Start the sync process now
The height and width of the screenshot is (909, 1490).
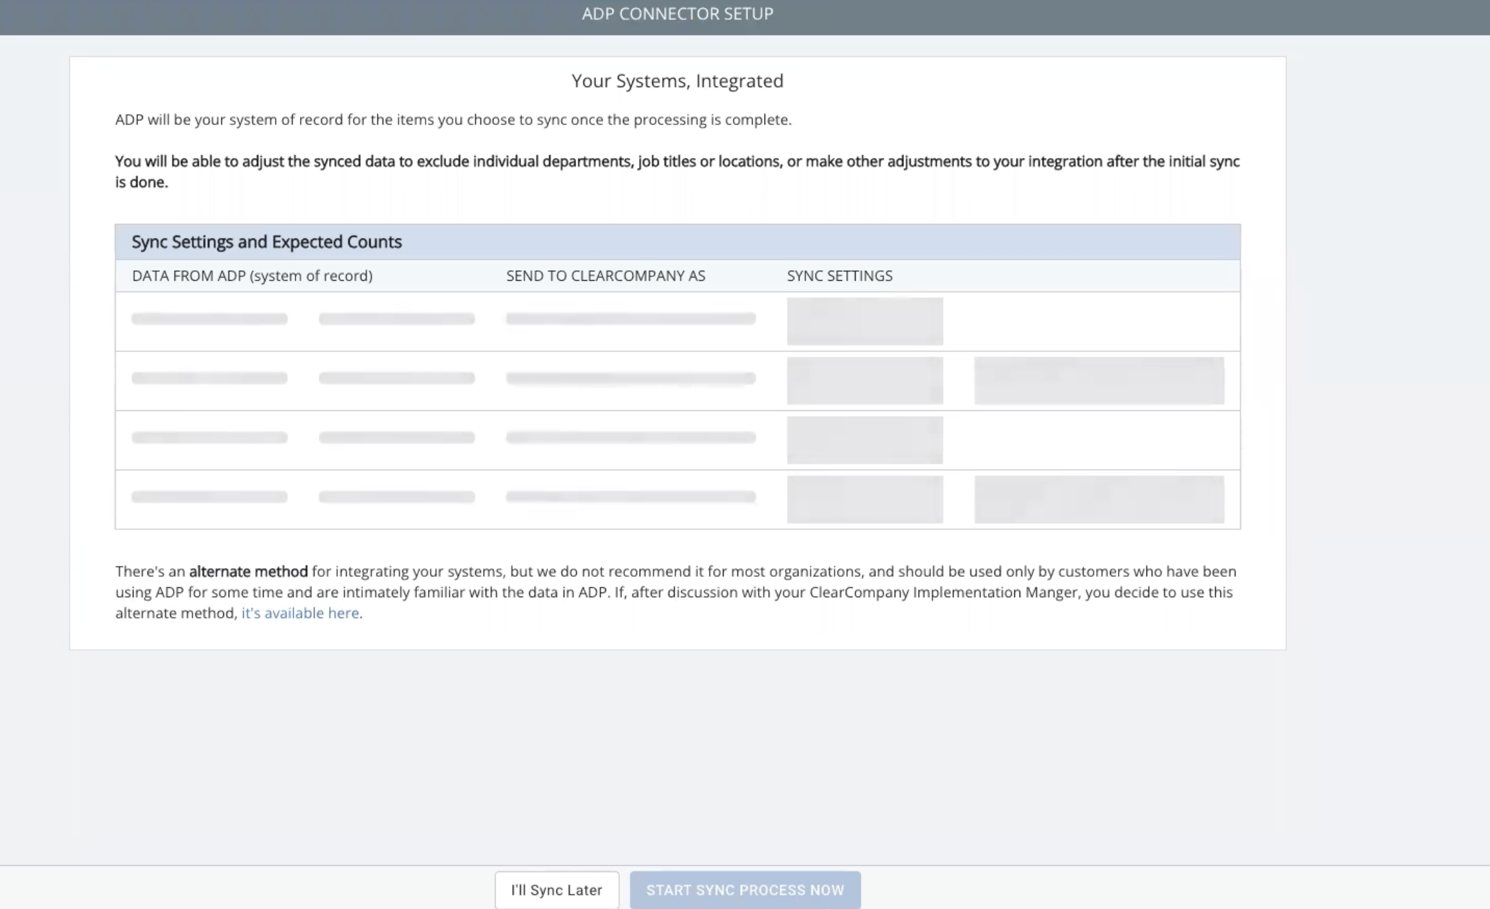(x=745, y=890)
